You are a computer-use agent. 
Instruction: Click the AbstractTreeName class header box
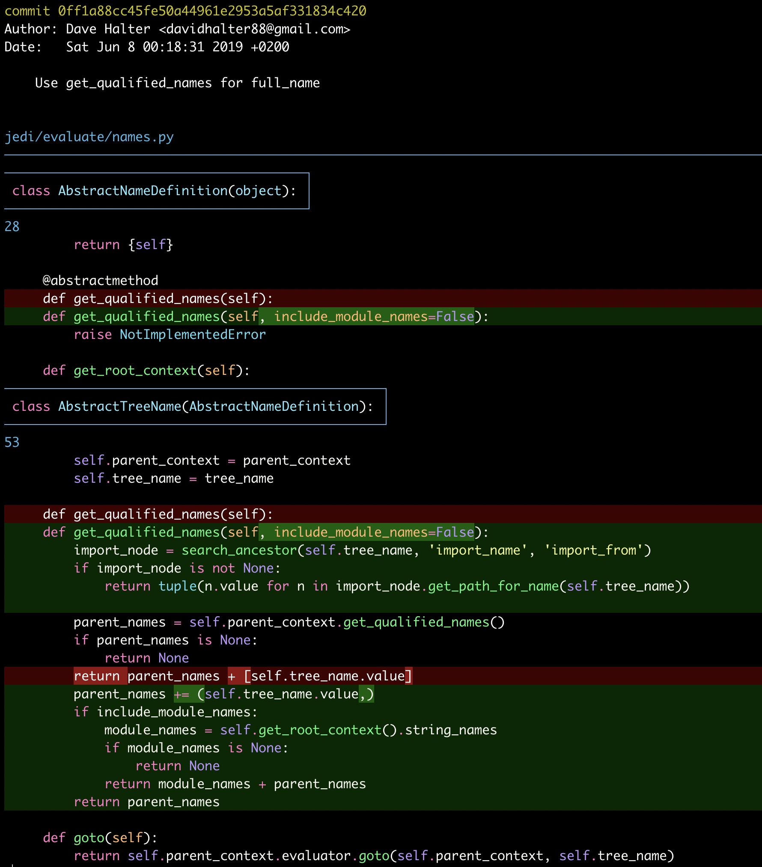coord(193,406)
